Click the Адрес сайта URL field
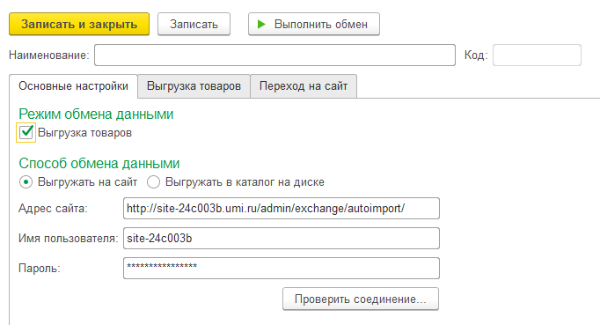Screen dimensions: 600x325 [282, 208]
